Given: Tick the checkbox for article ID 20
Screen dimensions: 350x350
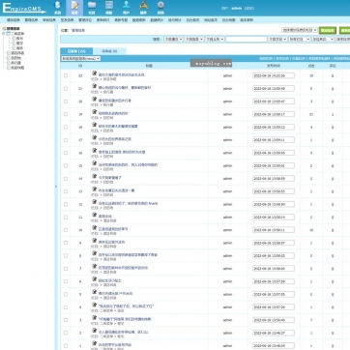Looking at the screenshot, I should [66, 102].
